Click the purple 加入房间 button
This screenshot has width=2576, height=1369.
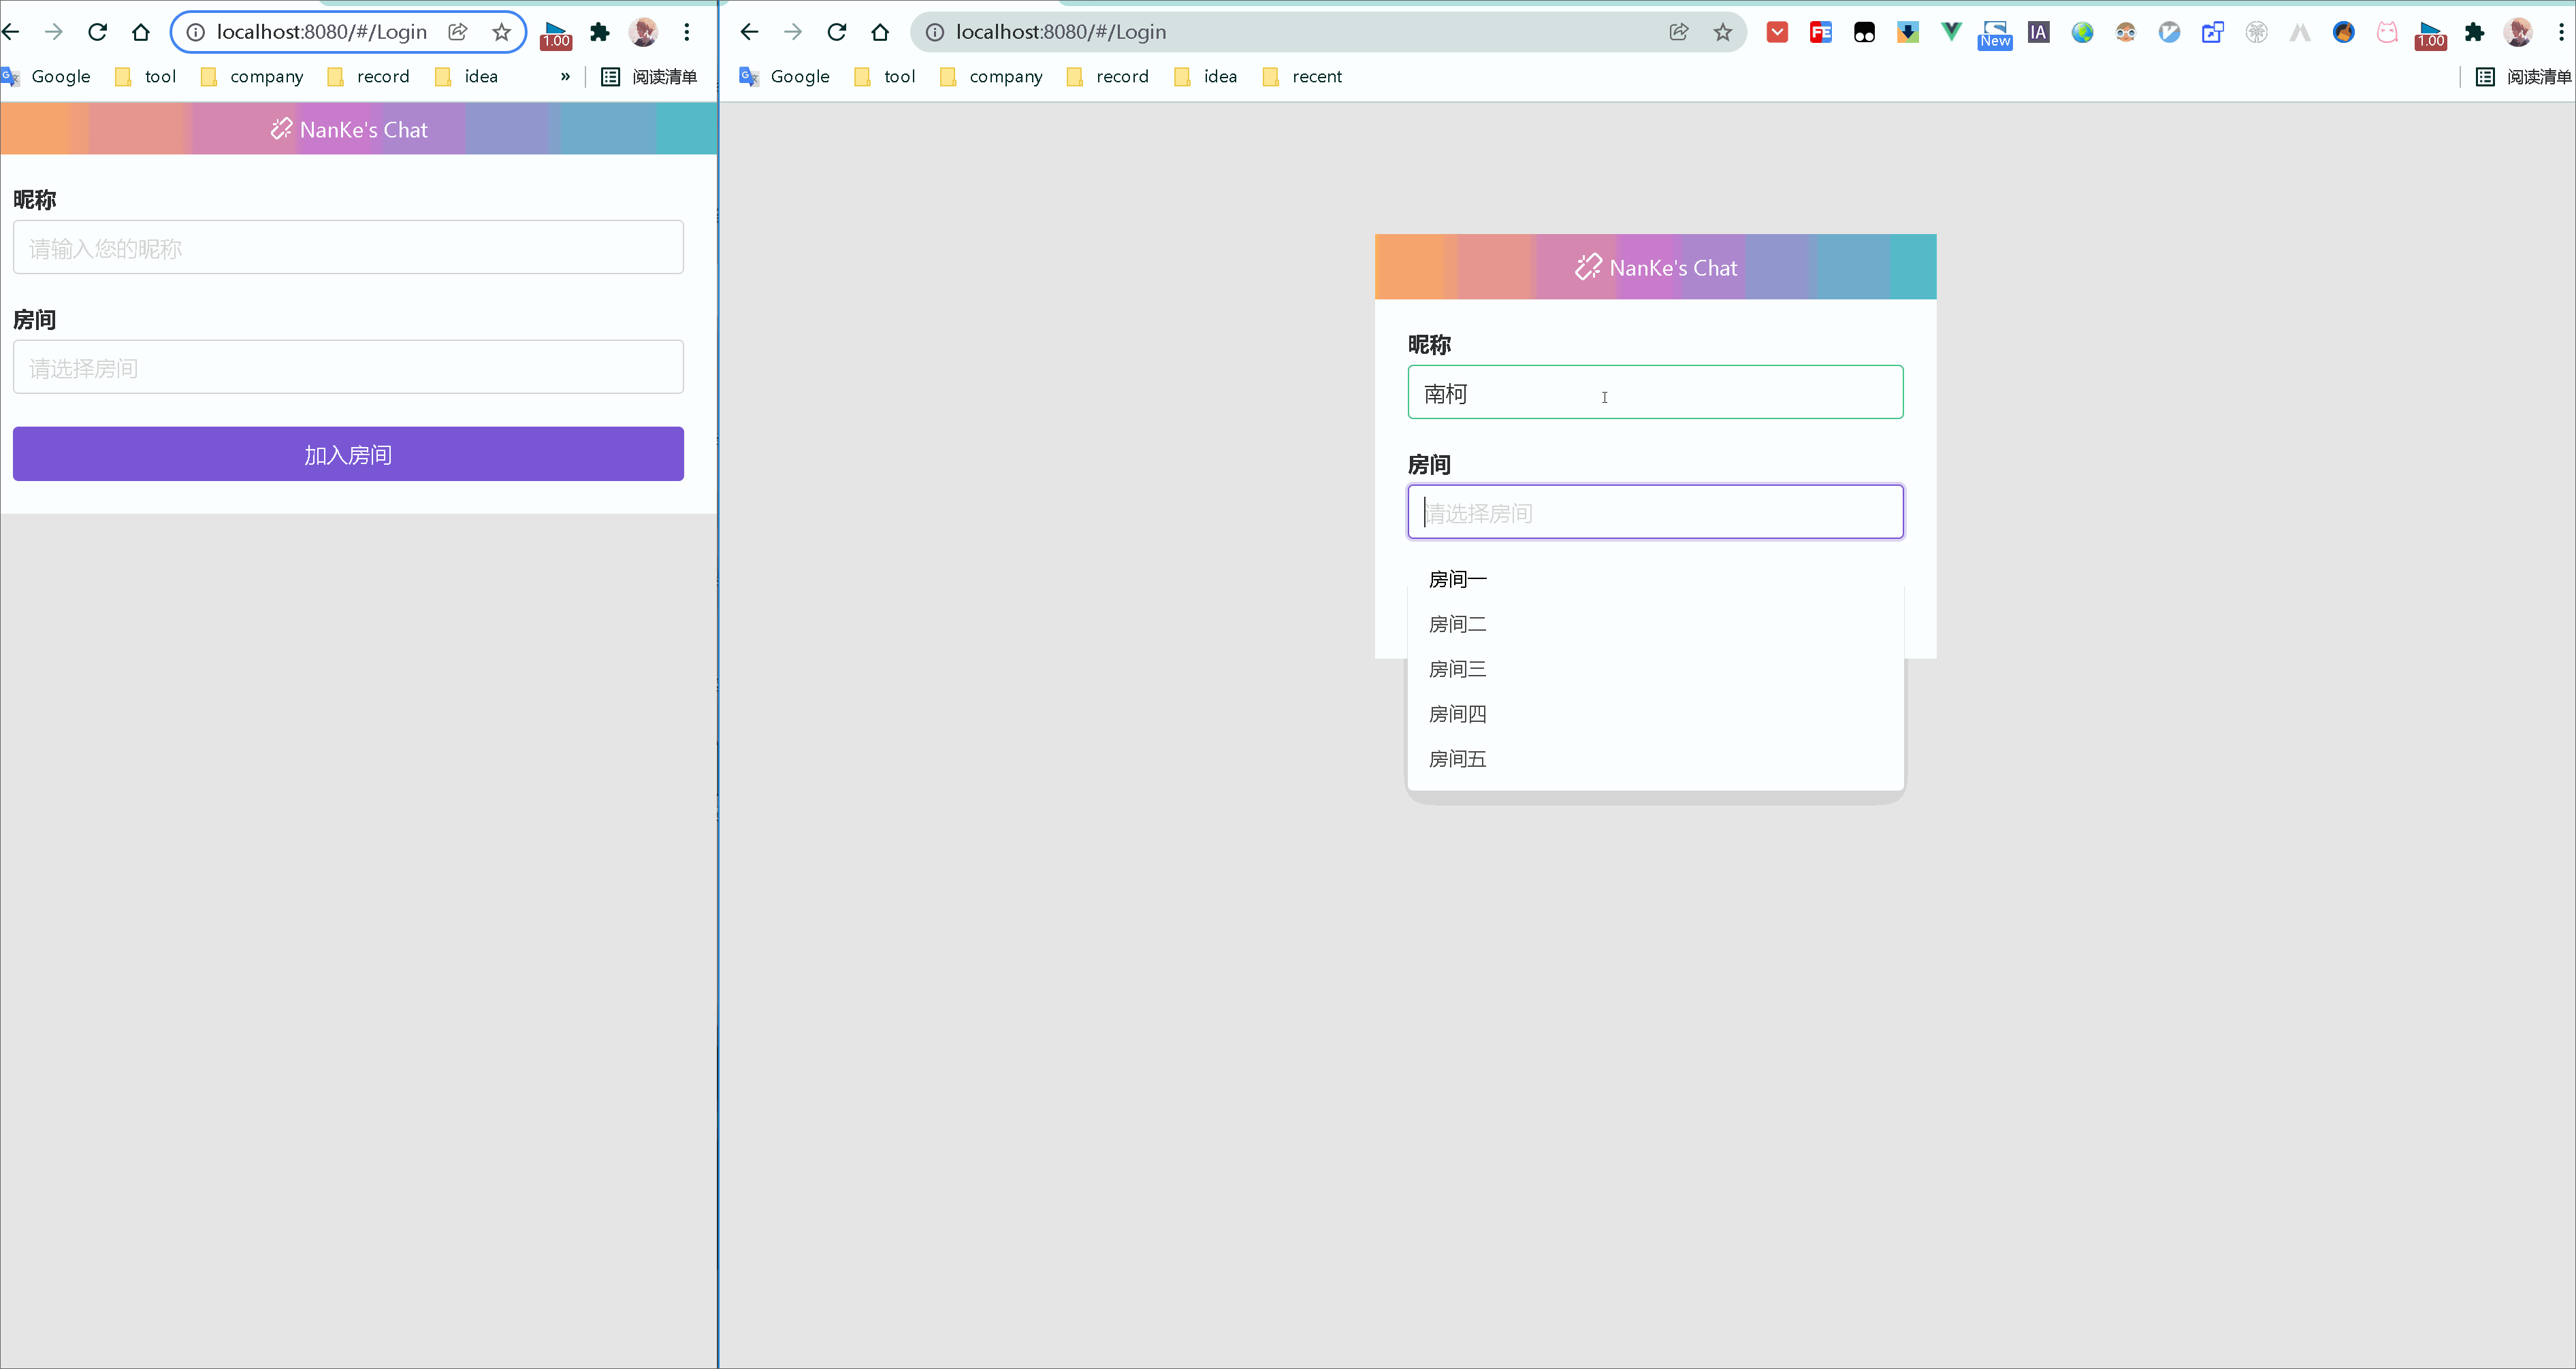[x=348, y=455]
